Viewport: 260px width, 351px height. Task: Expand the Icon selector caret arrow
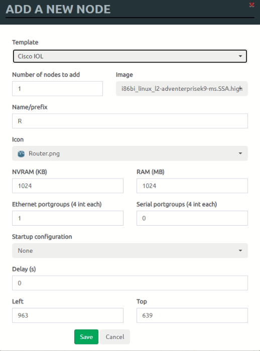pyautogui.click(x=240, y=153)
